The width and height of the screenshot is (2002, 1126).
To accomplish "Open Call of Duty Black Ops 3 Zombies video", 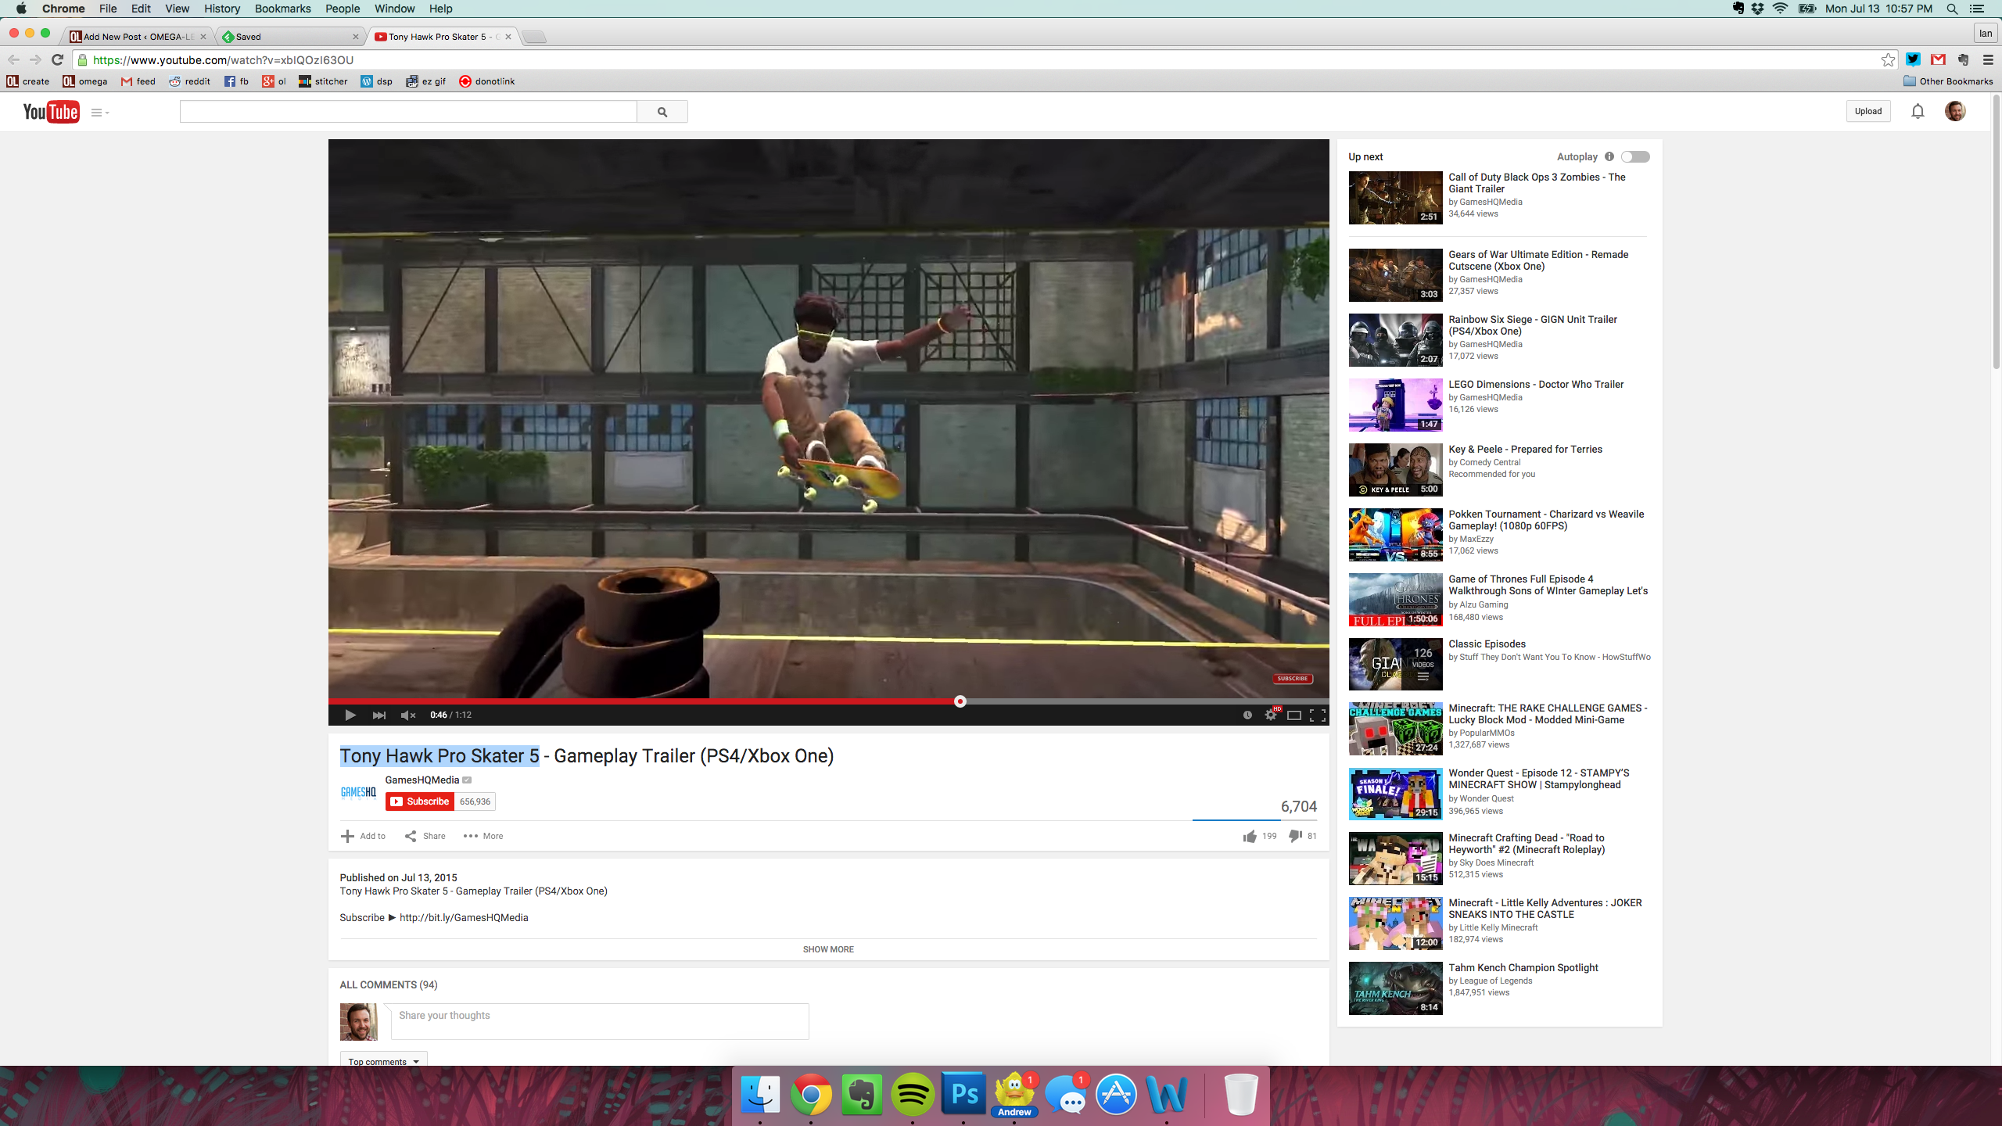I will click(1537, 183).
